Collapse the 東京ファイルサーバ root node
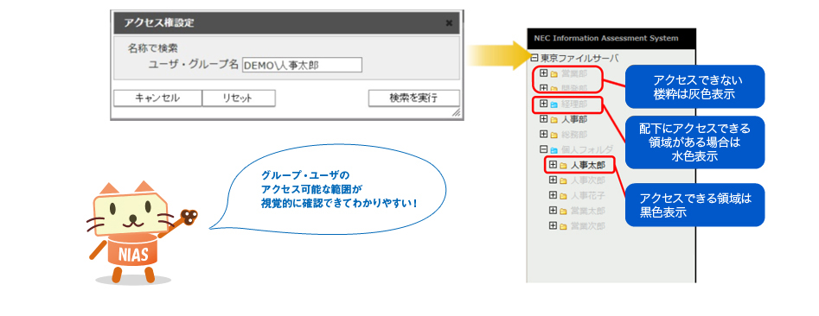 pos(534,58)
